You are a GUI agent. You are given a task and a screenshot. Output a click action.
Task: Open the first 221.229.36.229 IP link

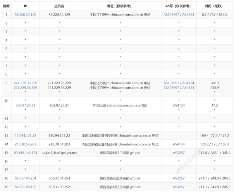pos(25,83)
